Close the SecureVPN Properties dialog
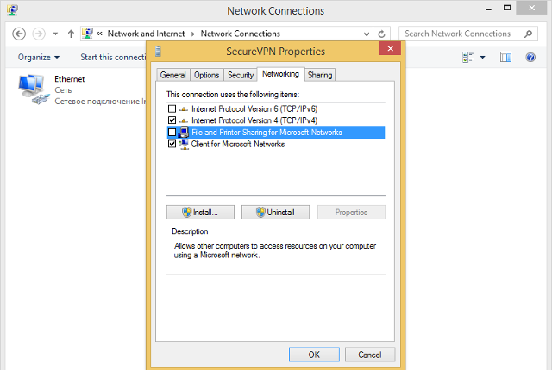The width and height of the screenshot is (552, 370). click(390, 48)
